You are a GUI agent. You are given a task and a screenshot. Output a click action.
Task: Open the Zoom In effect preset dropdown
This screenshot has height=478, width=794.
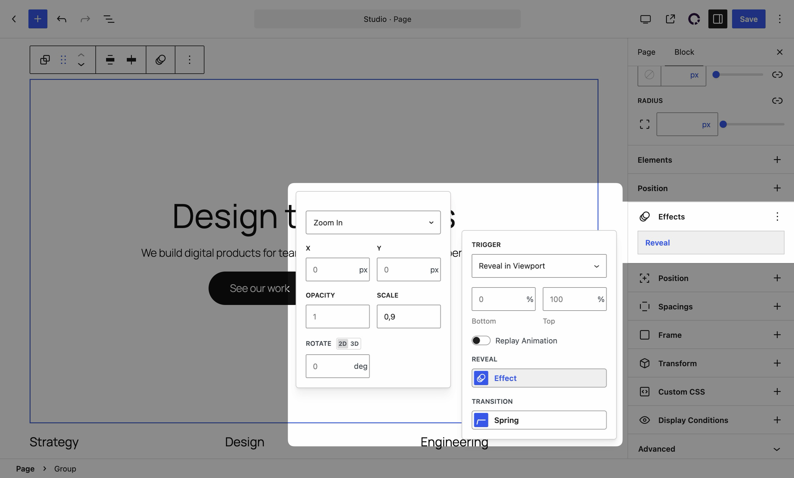pyautogui.click(x=373, y=222)
